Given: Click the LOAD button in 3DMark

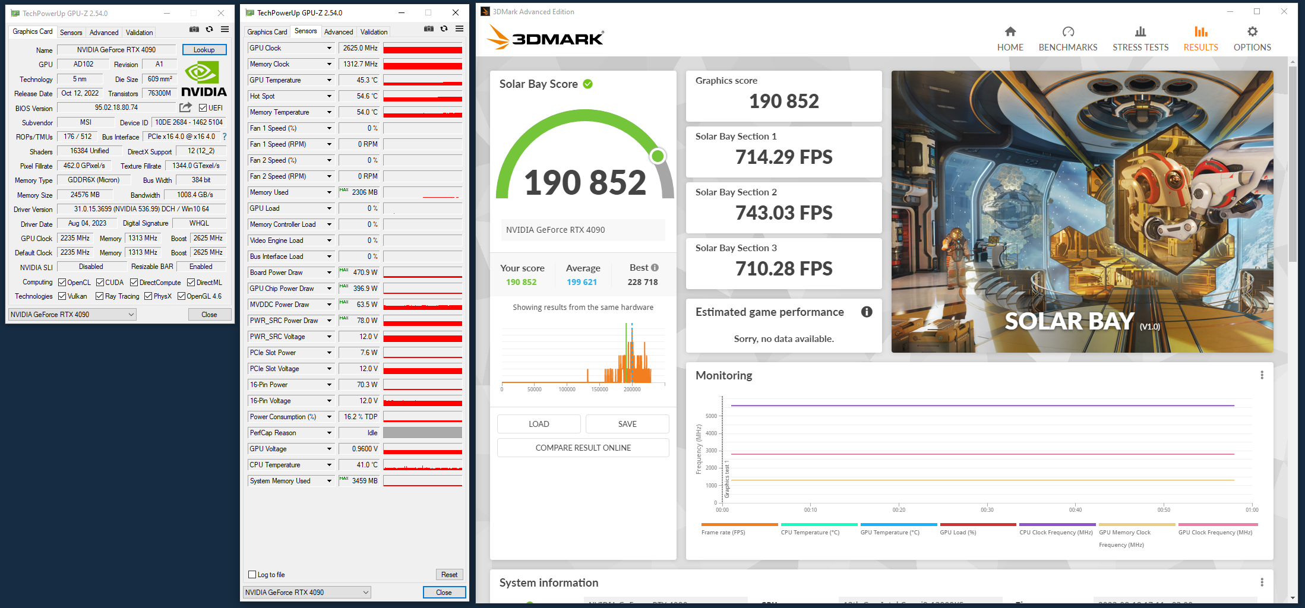Looking at the screenshot, I should 539,424.
